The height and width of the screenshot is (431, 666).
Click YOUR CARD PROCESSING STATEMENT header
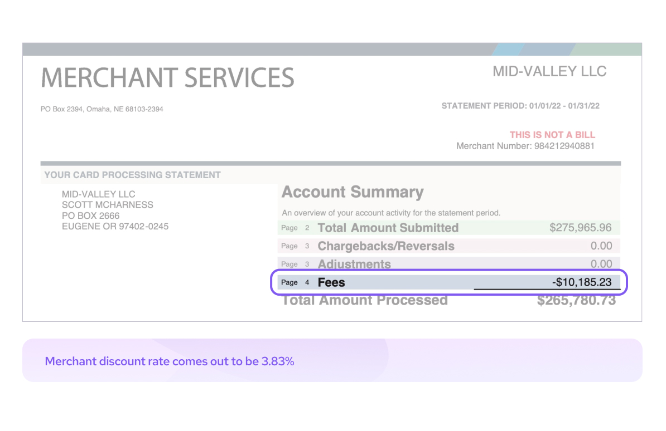click(133, 175)
